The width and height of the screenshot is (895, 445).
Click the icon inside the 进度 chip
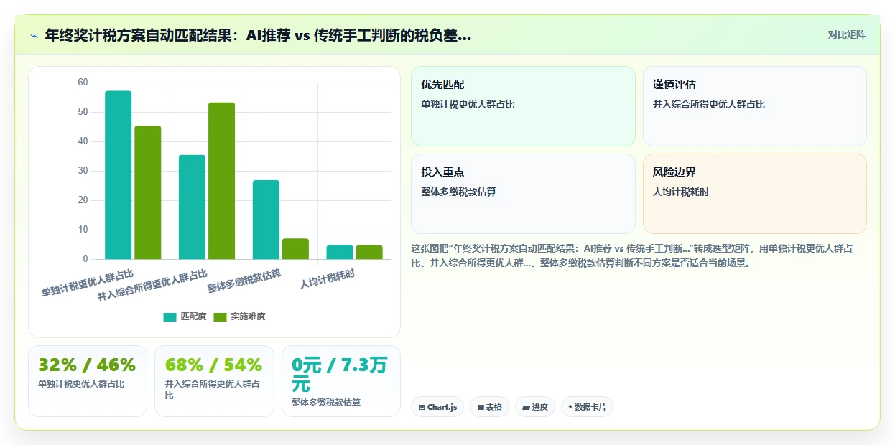[526, 407]
